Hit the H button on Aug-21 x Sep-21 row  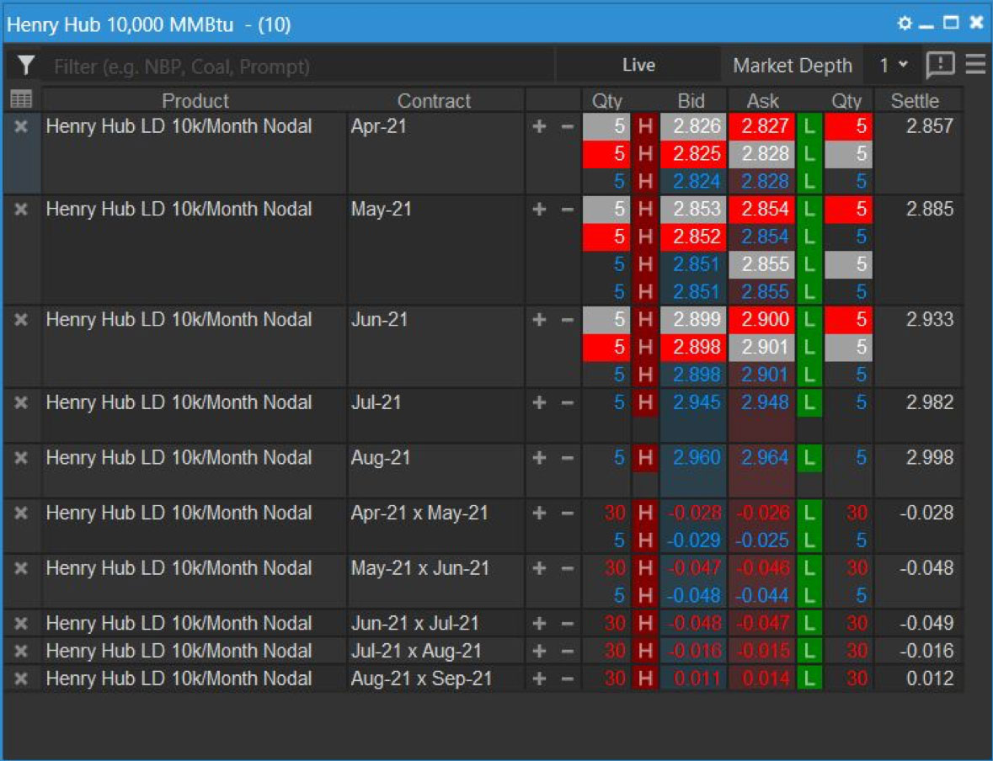point(644,679)
